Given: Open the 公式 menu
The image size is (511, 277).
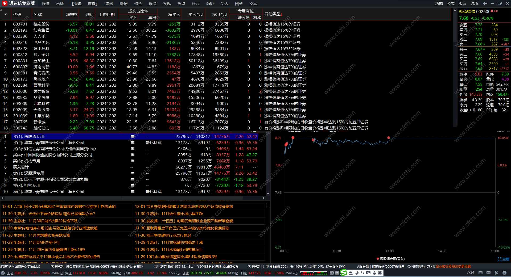Looking at the screenshot, I should (x=451, y=3).
